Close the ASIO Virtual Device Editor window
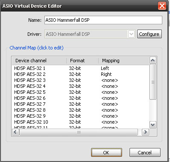The height and width of the screenshot is (162, 170). [x=162, y=6]
